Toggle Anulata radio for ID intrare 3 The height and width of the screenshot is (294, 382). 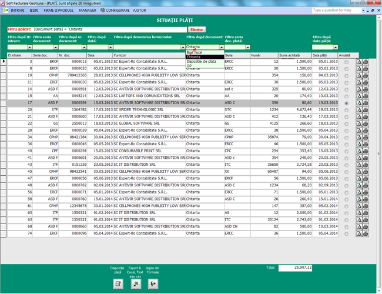[x=346, y=62]
